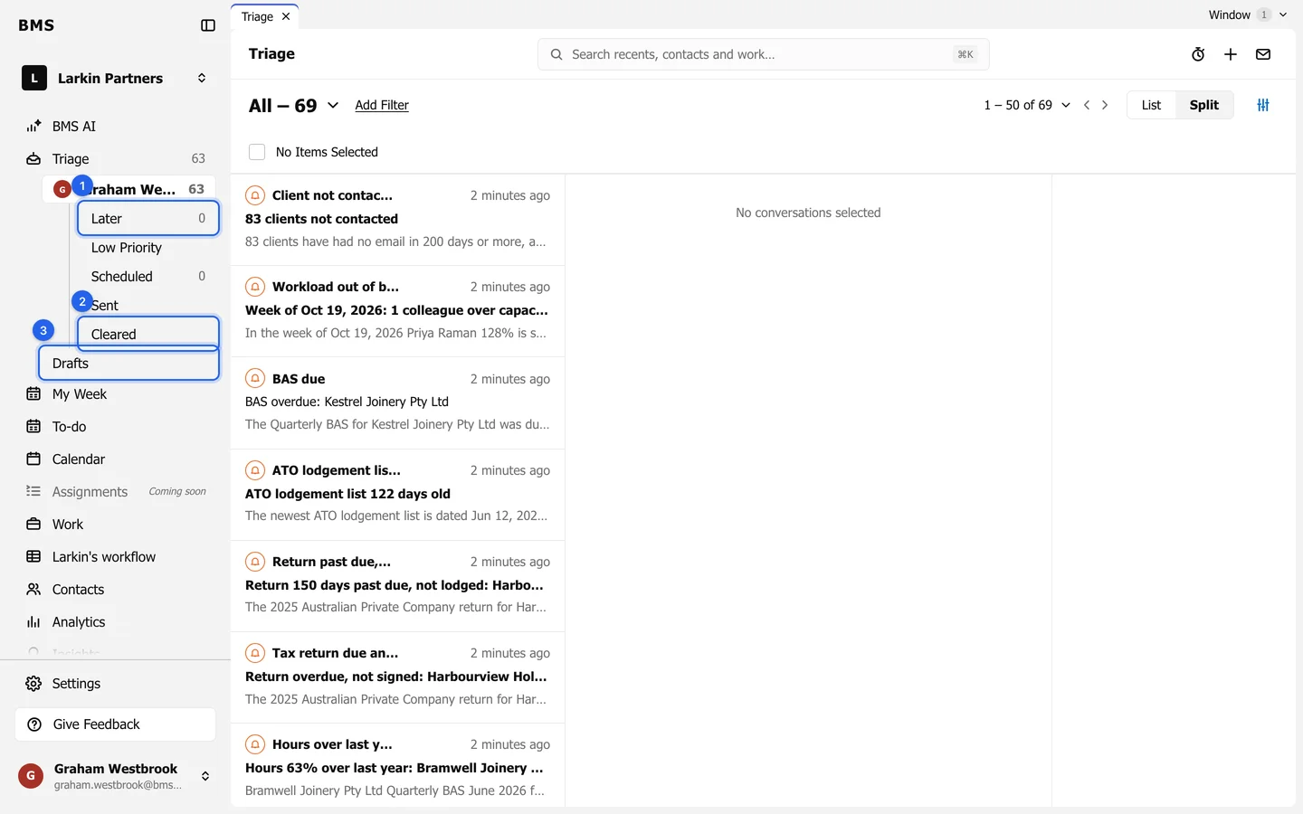Click Add Filter link
The width and height of the screenshot is (1303, 814).
(x=382, y=105)
